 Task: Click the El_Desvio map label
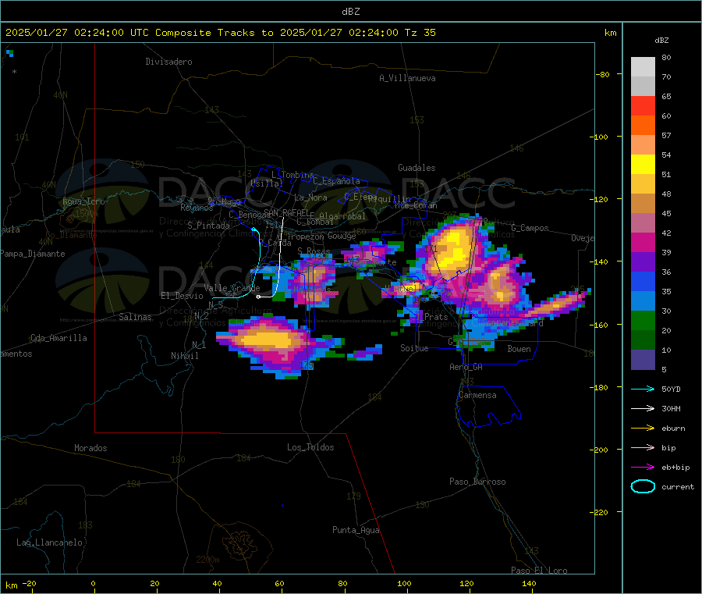pyautogui.click(x=182, y=296)
